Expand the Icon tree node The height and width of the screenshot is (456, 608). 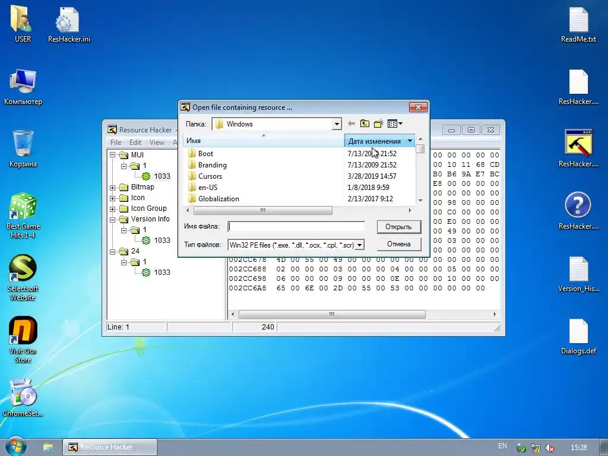(112, 198)
